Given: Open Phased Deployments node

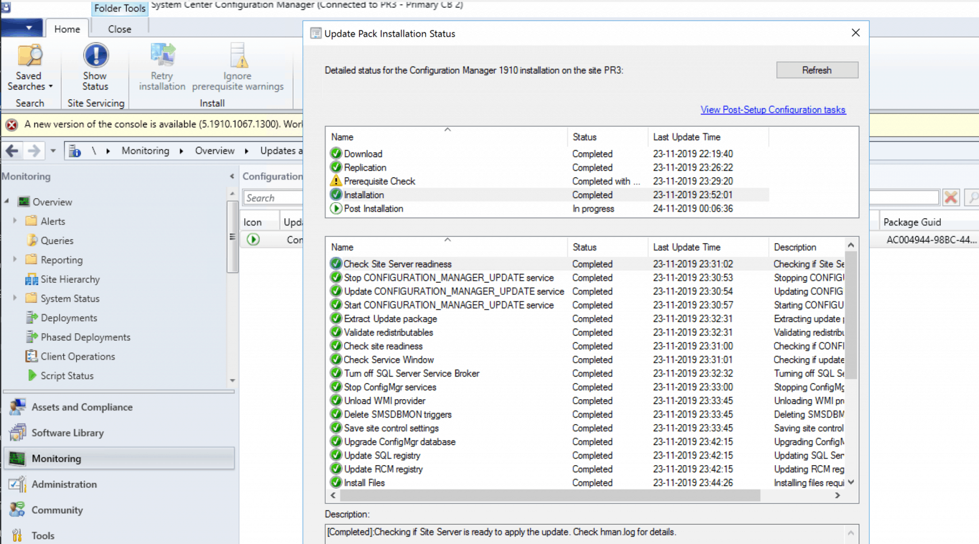Looking at the screenshot, I should click(x=85, y=337).
